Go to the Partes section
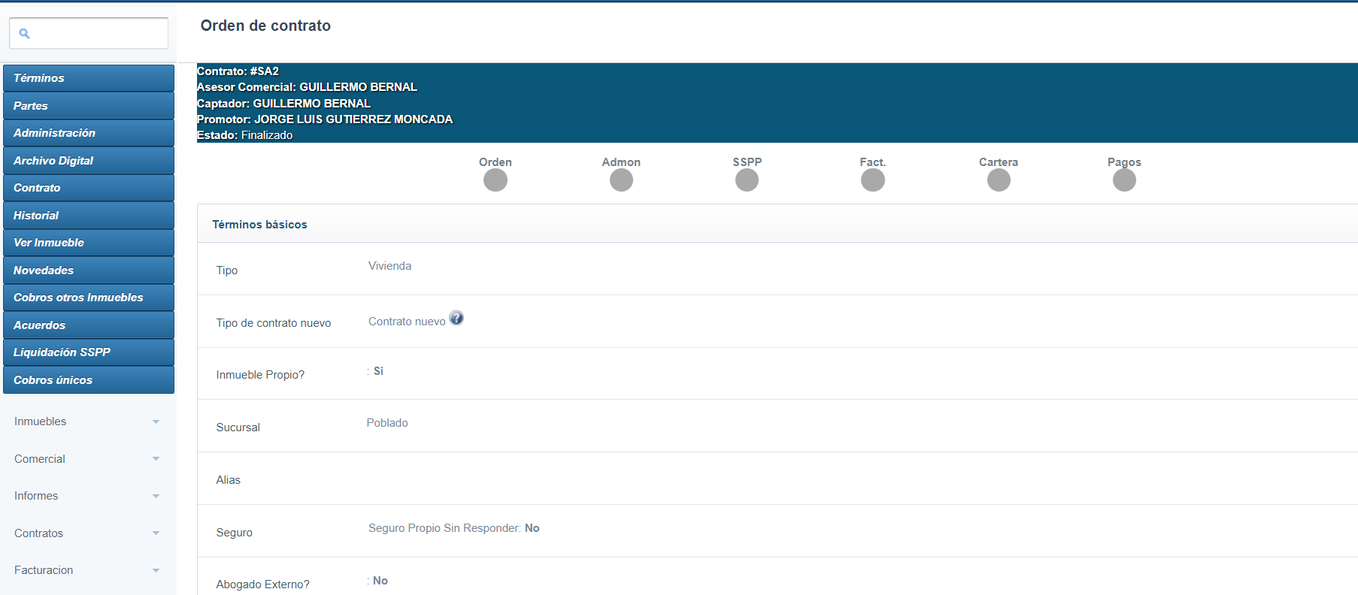 (x=89, y=106)
